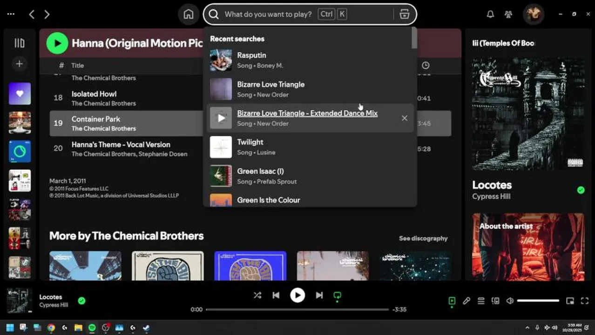595x335 pixels.
Task: Open Windows Start menu
Action: coord(10,328)
